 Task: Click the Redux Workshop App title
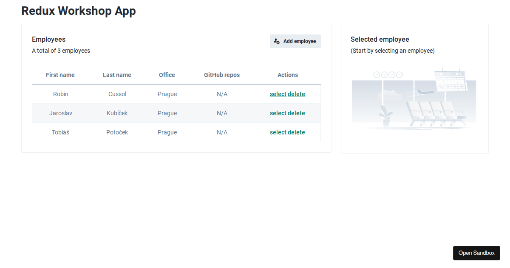pyautogui.click(x=79, y=11)
